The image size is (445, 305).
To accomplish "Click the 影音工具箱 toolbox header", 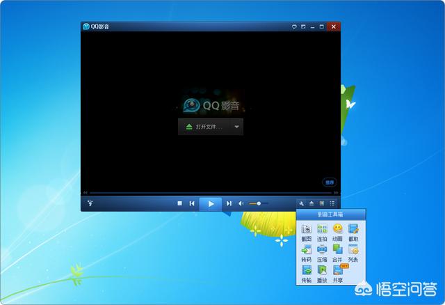I will coord(331,214).
